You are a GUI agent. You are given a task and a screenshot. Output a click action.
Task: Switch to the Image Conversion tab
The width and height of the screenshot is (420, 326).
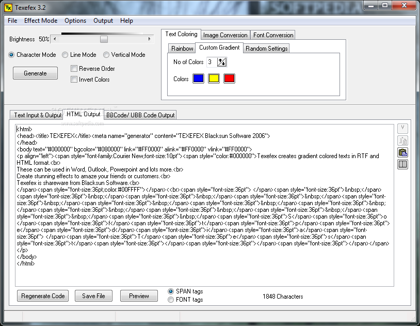pyautogui.click(x=225, y=35)
